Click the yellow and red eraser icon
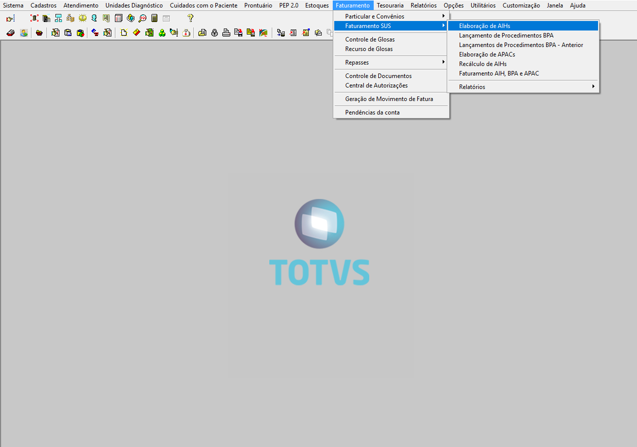Screen dimensions: 637x447 136,32
